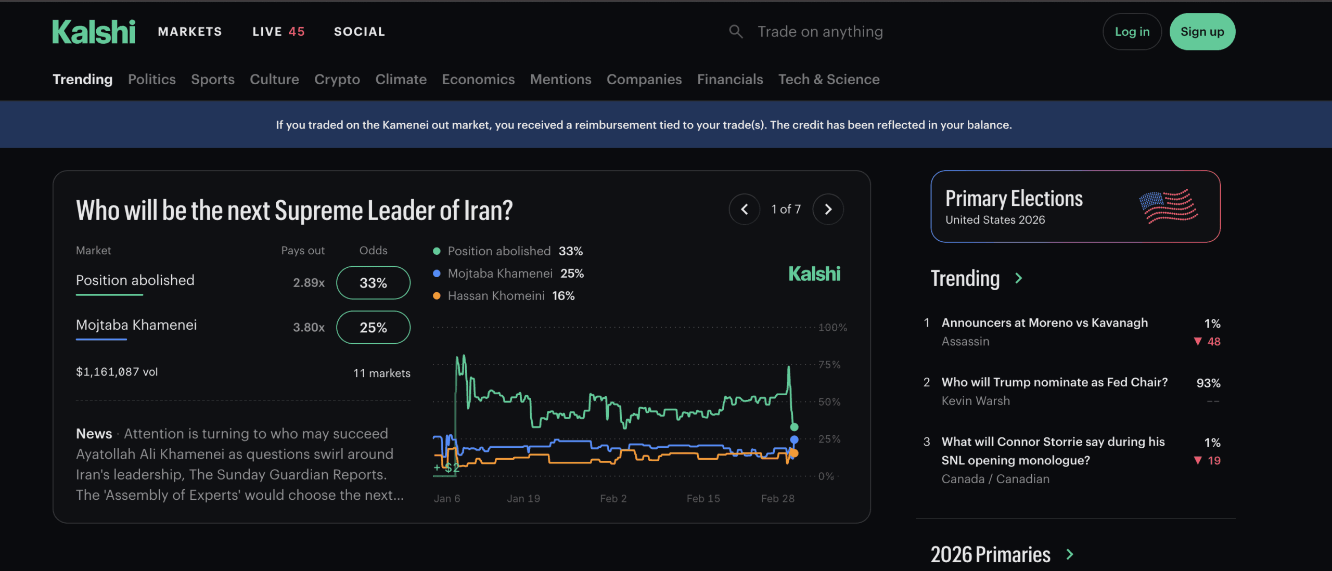Expand 2026 Primaries section chevron
Screen dimensions: 1332x571
click(1069, 554)
